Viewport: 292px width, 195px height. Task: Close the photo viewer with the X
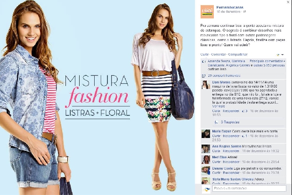(288, 2)
